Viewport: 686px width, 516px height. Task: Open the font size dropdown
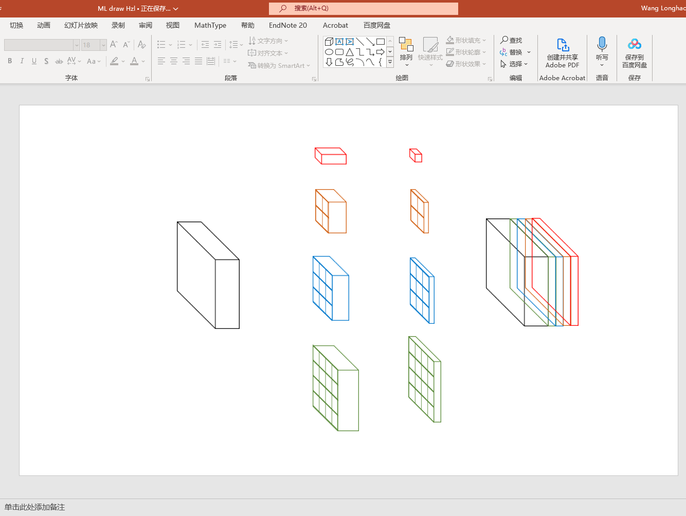pos(103,45)
